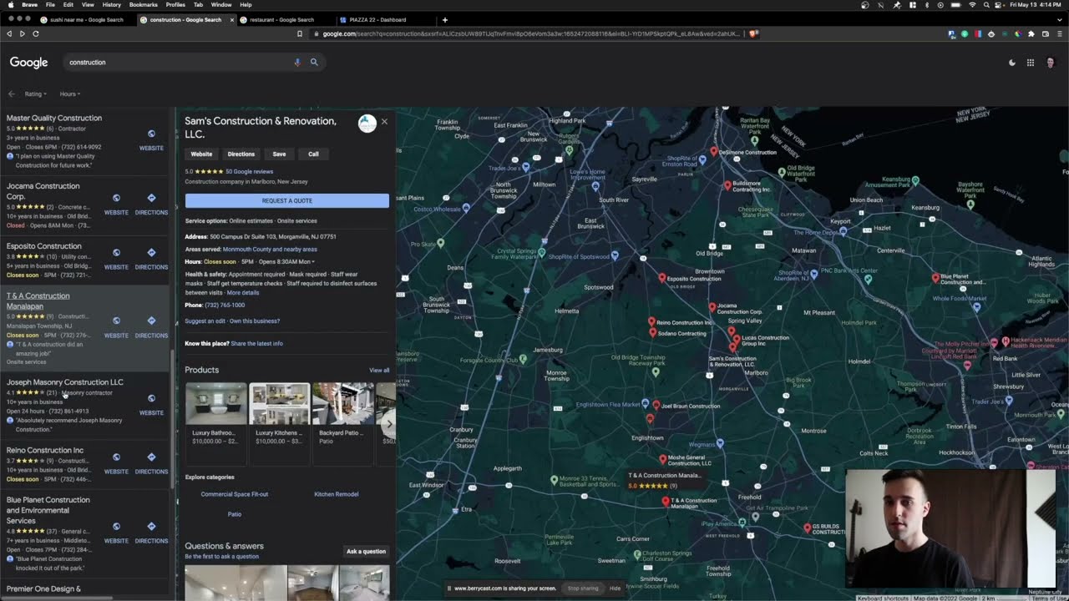
Task: Open the Google apps grid
Action: (1031, 63)
